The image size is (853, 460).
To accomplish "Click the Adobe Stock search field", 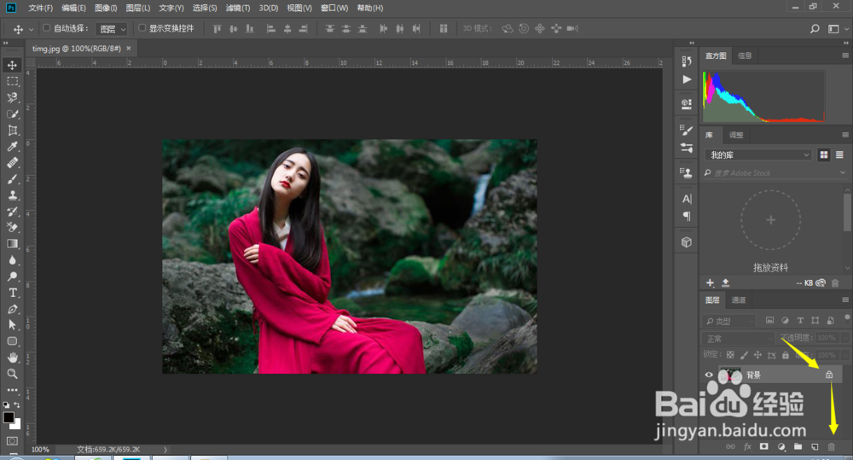I will point(773,173).
